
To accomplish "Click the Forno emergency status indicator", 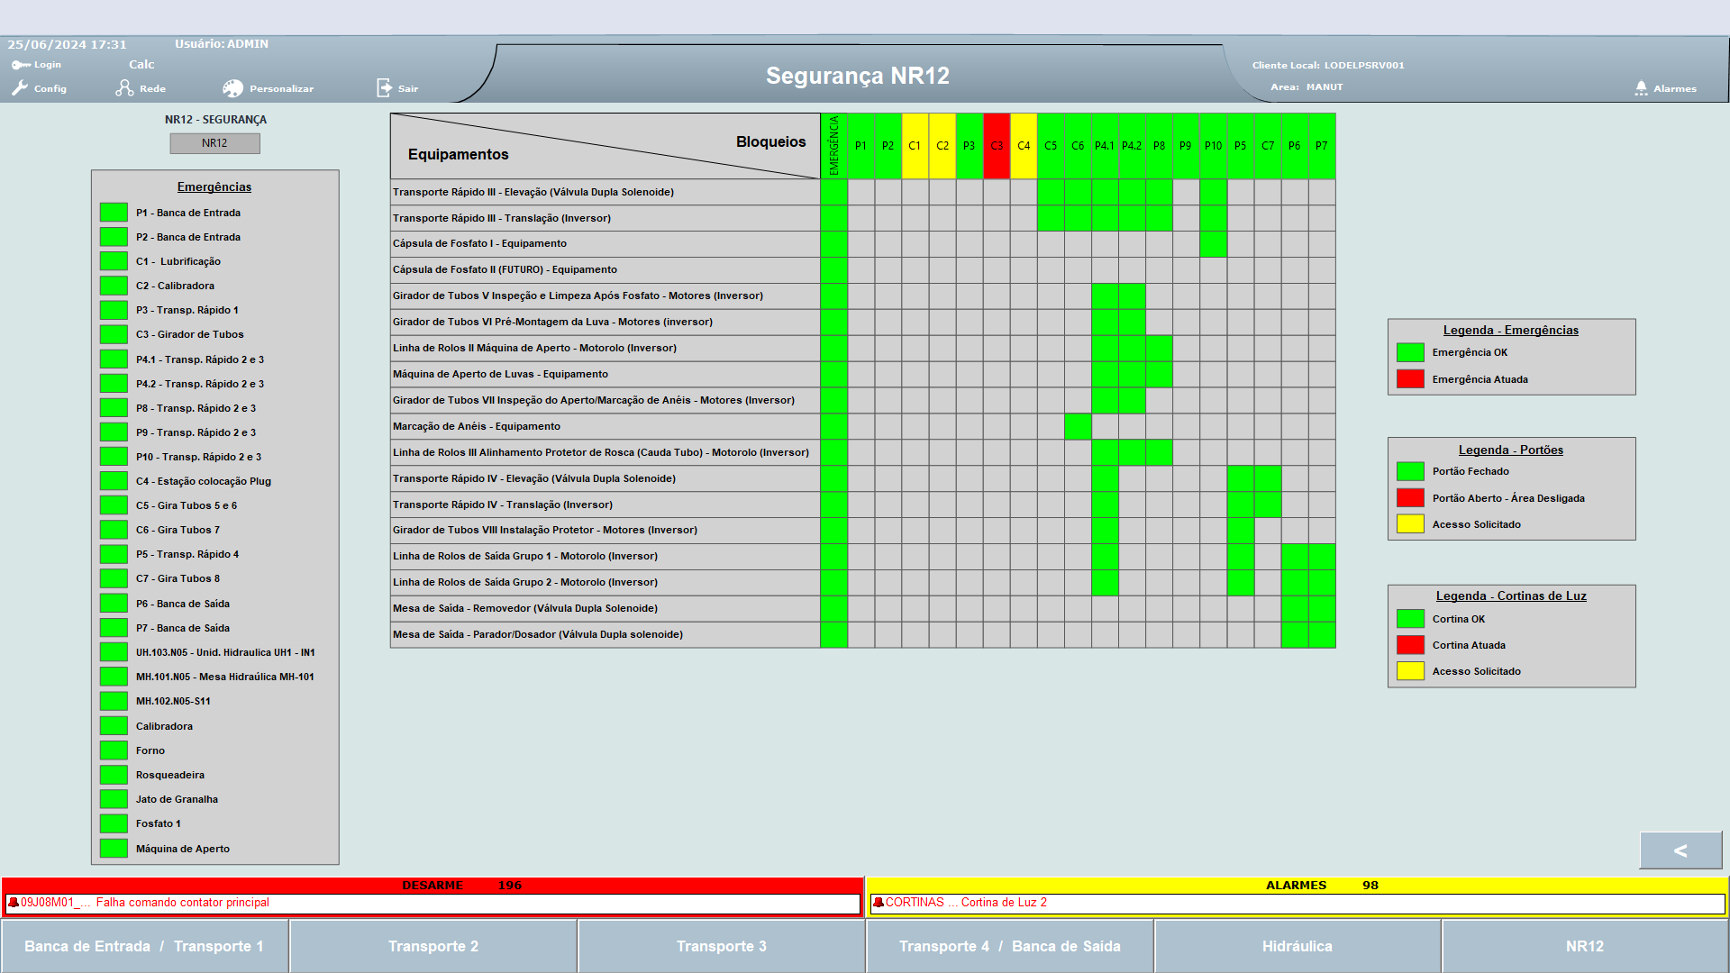I will [114, 750].
